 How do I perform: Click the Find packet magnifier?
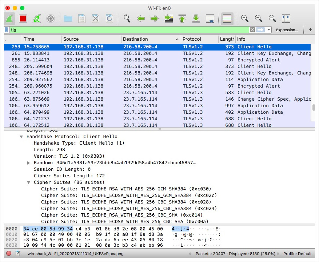[126, 18]
